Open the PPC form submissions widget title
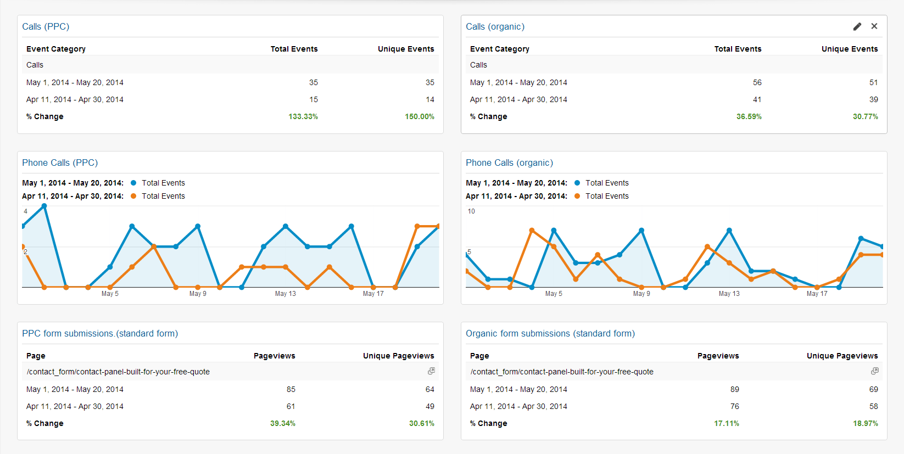This screenshot has height=454, width=904. [x=100, y=333]
